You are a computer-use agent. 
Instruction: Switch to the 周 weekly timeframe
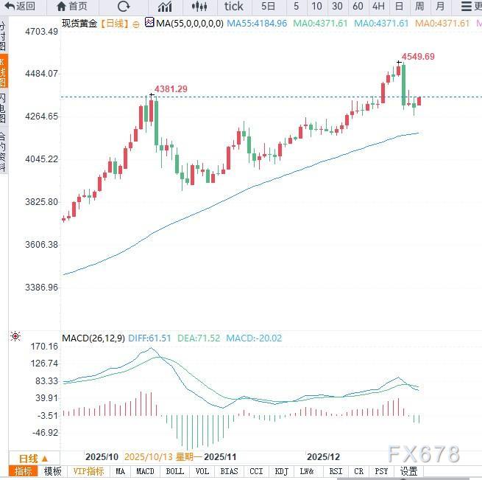coord(419,7)
